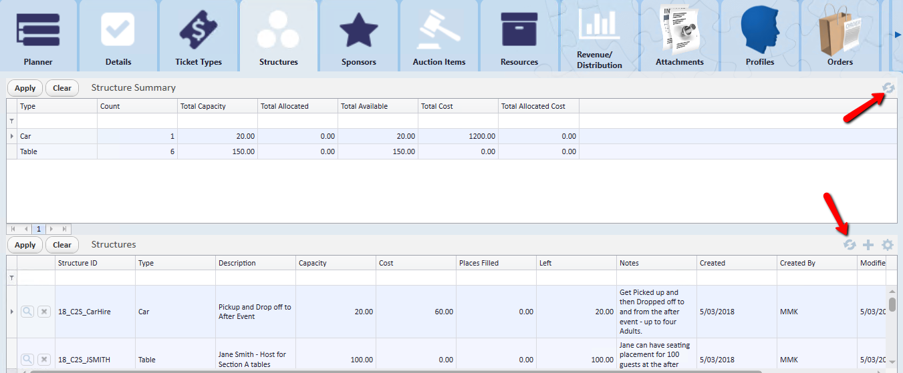Open Structures grid settings gear
This screenshot has width=903, height=373.
coord(888,245)
